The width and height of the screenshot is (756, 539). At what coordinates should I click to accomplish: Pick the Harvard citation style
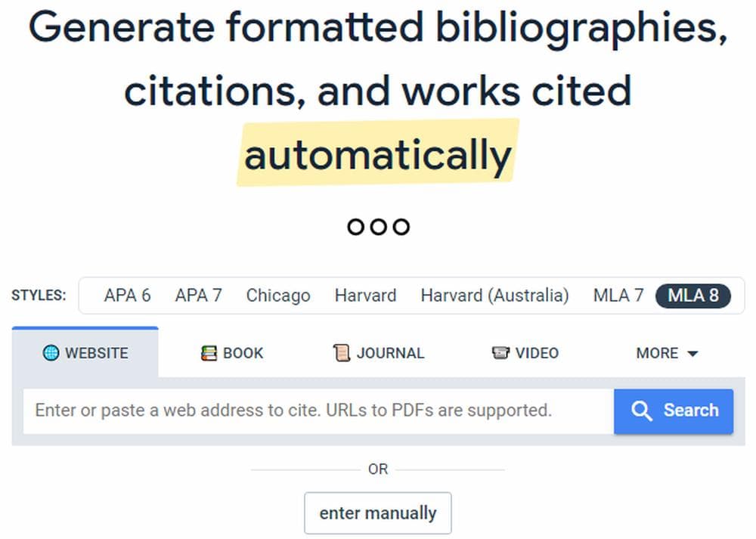coord(365,296)
